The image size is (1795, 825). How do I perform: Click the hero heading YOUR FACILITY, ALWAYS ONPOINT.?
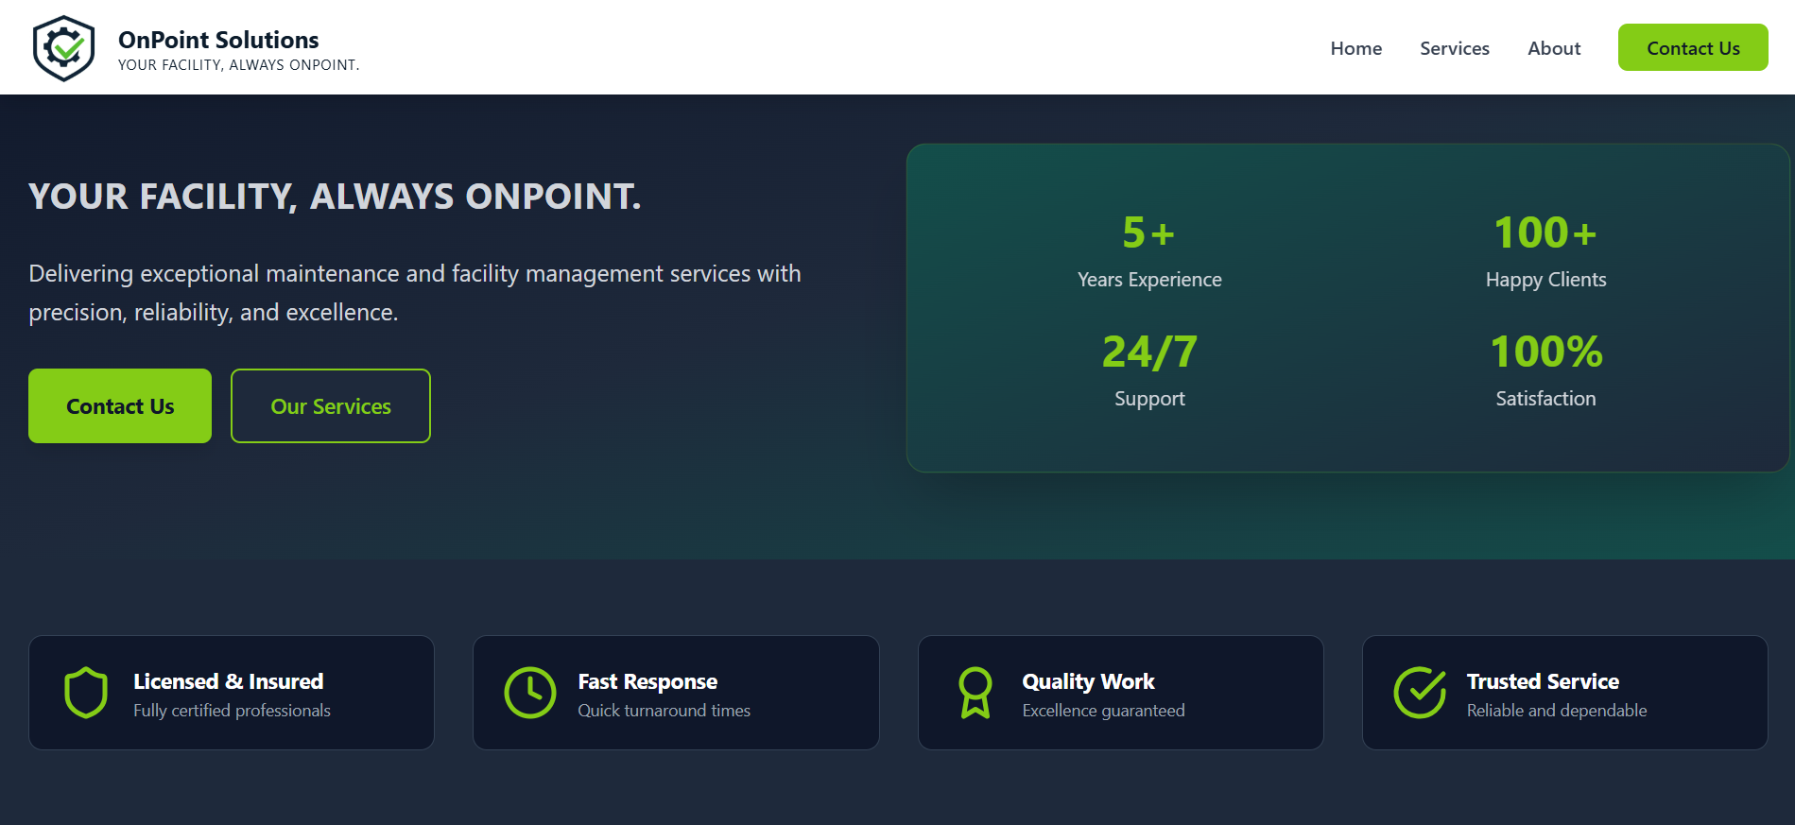[x=335, y=197]
